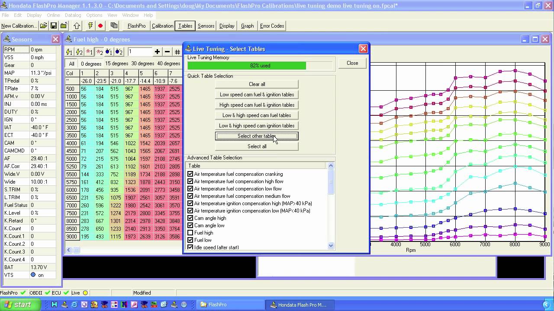Close the Live Tuning dialog with Close button

click(352, 63)
